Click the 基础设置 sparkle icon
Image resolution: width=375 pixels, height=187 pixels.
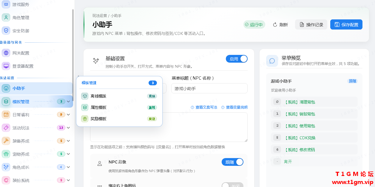pyautogui.click(x=96, y=61)
